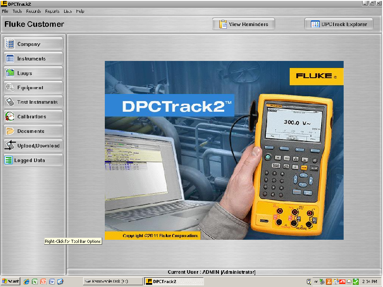This screenshot has width=383, height=287.
Task: Show Calibrations records
Action: [33, 117]
